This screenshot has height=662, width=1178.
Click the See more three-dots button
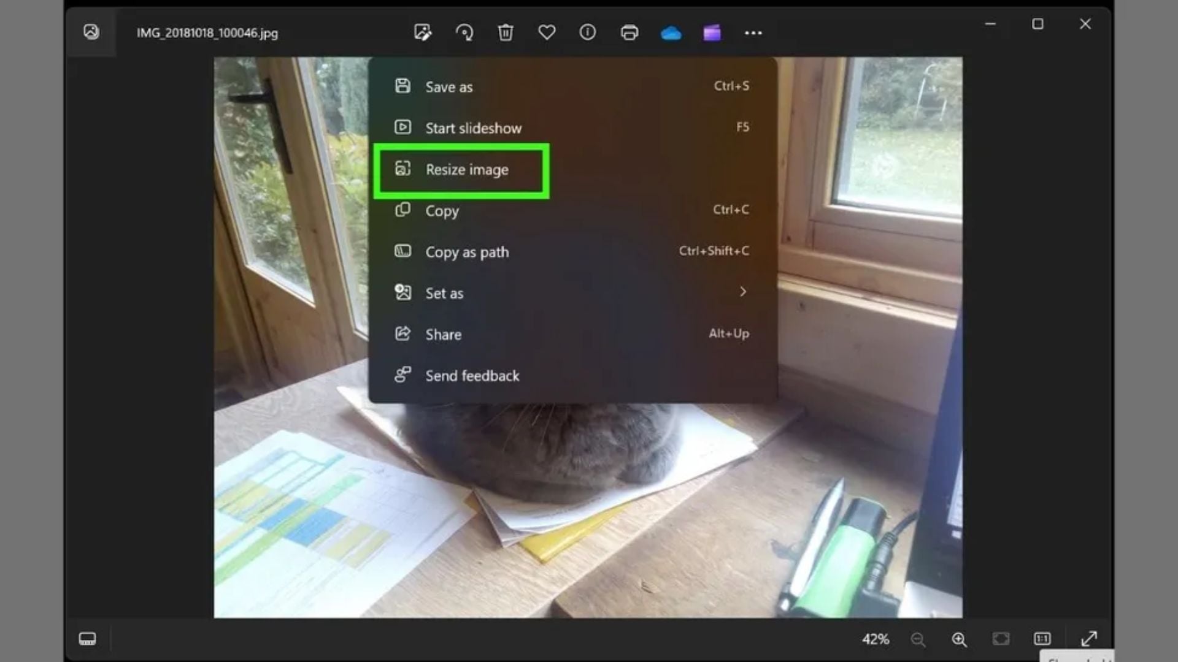[x=753, y=33]
